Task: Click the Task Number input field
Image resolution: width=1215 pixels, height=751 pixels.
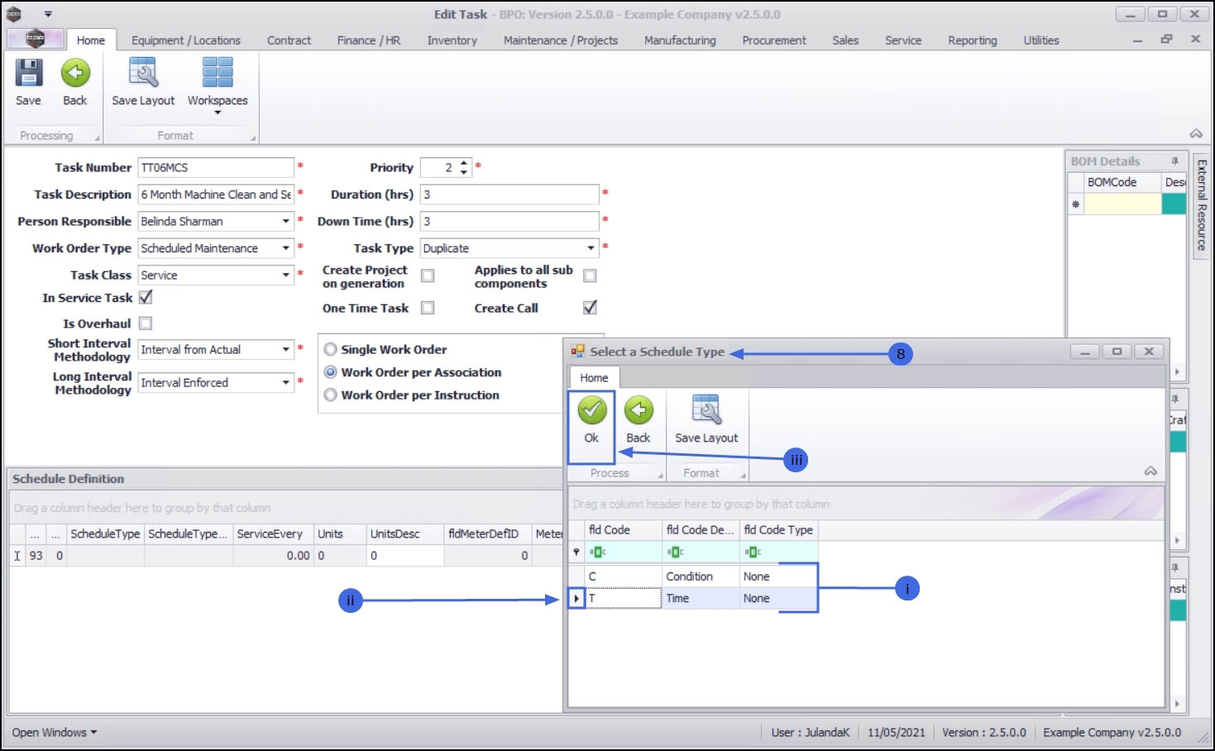Action: pos(216,168)
